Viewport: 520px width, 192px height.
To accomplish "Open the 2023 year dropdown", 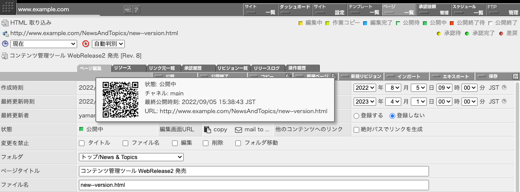I will click(x=364, y=101).
